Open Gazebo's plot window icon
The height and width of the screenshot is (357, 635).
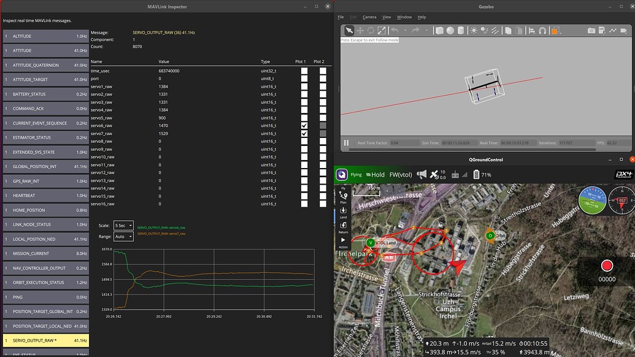click(613, 30)
